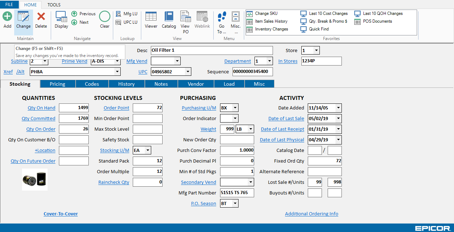Click the Go To footsteps icon
This screenshot has width=454, height=232.
[221, 17]
